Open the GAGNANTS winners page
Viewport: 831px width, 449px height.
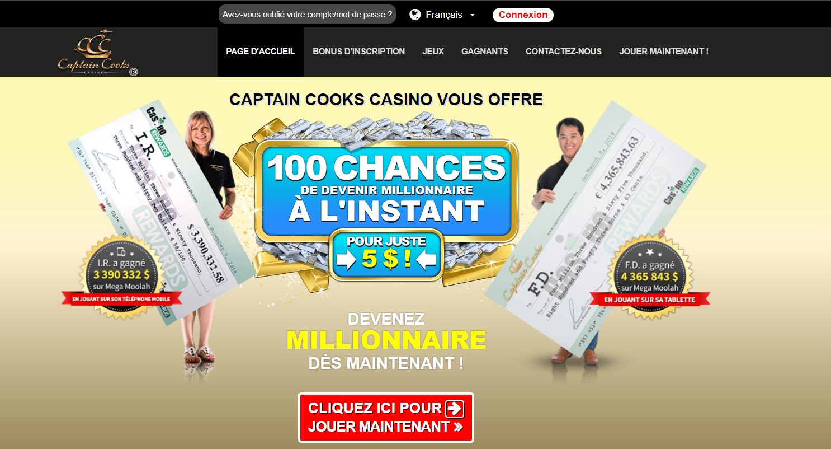click(x=485, y=52)
